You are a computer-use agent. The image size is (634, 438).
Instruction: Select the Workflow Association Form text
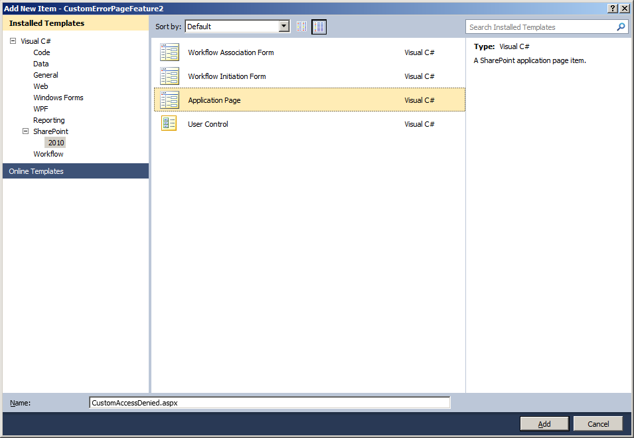click(x=231, y=52)
